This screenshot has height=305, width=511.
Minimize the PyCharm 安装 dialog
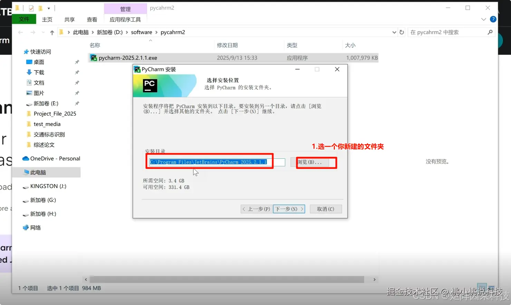tap(297, 69)
